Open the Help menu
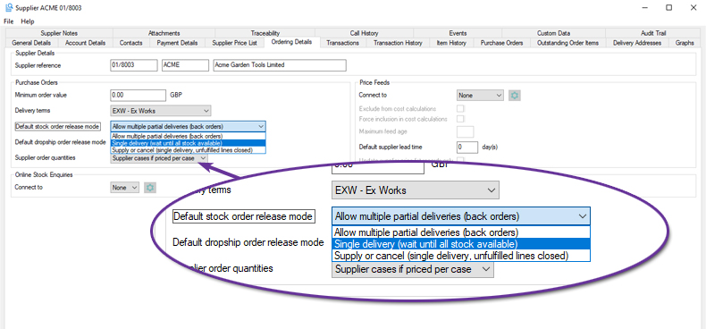The image size is (706, 329). 28,21
